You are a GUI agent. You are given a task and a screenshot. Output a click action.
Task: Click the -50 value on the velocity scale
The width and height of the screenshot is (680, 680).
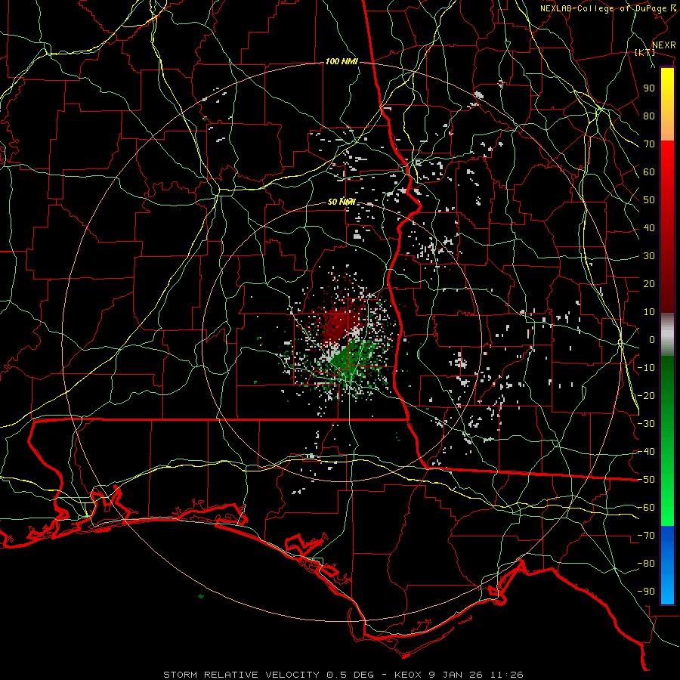coord(646,480)
